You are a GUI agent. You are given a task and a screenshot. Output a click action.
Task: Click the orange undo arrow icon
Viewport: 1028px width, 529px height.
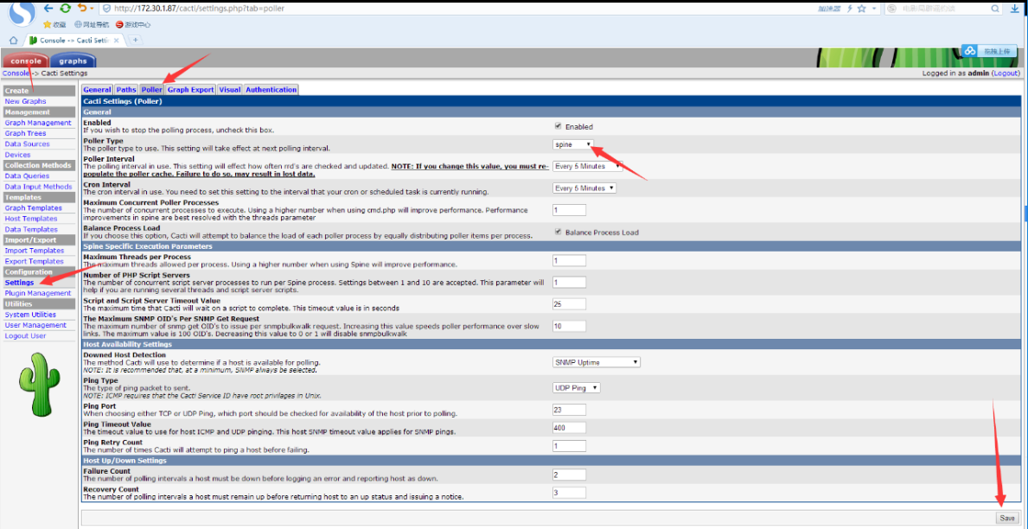point(81,9)
